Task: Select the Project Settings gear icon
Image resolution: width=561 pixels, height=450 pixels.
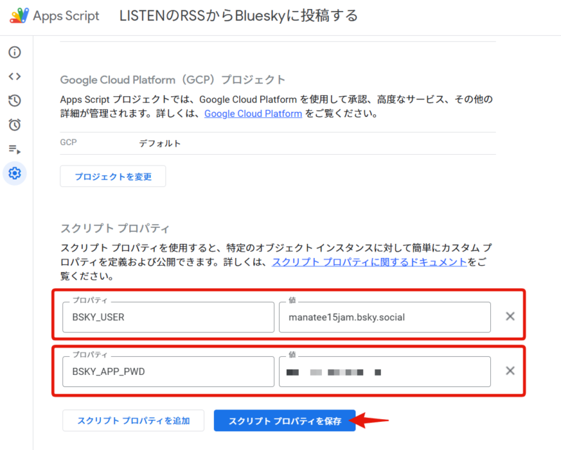Action: point(15,173)
